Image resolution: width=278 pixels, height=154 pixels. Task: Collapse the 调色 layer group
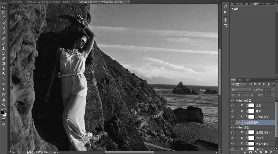237,127
